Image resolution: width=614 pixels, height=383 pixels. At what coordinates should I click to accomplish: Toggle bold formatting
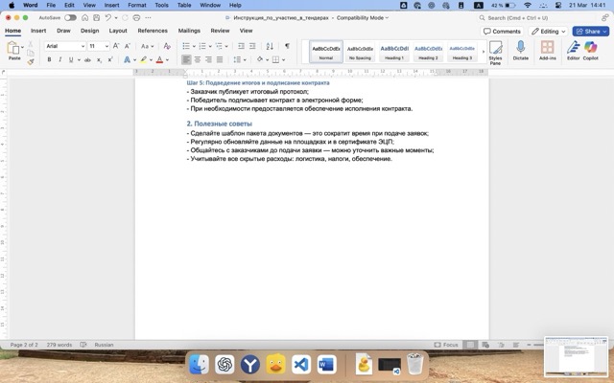pos(48,59)
